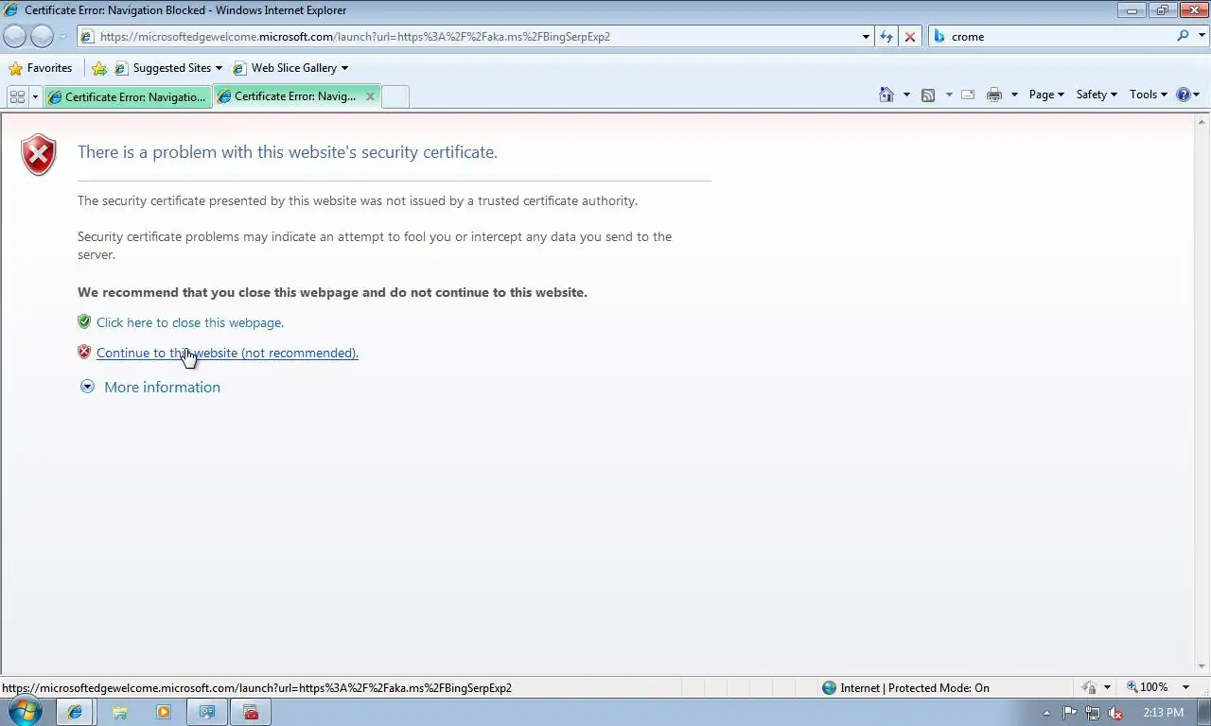
Task: Open the Tools menu
Action: pos(1149,95)
